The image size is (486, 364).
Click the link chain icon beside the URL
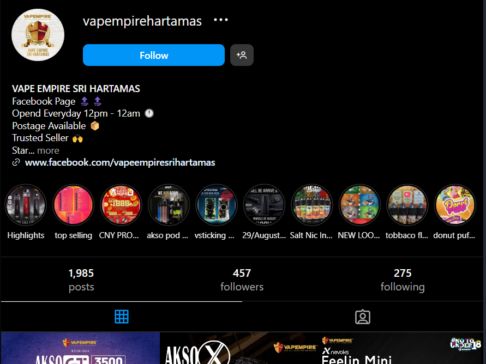[x=16, y=162]
